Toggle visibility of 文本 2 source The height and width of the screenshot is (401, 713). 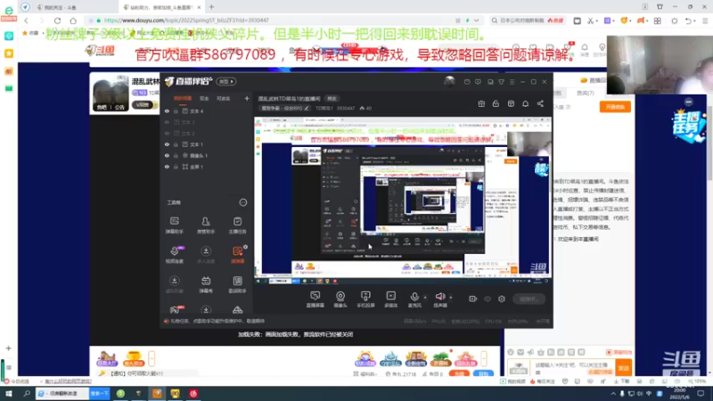tap(167, 133)
